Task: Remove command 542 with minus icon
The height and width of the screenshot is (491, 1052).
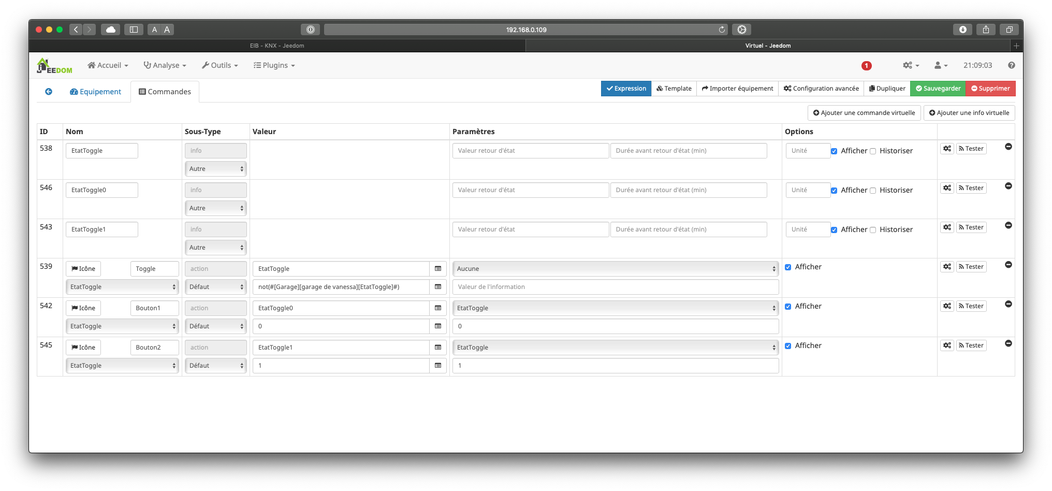Action: click(x=1008, y=304)
